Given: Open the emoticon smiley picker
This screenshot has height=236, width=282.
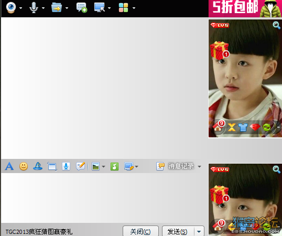Looking at the screenshot, I should (x=24, y=166).
